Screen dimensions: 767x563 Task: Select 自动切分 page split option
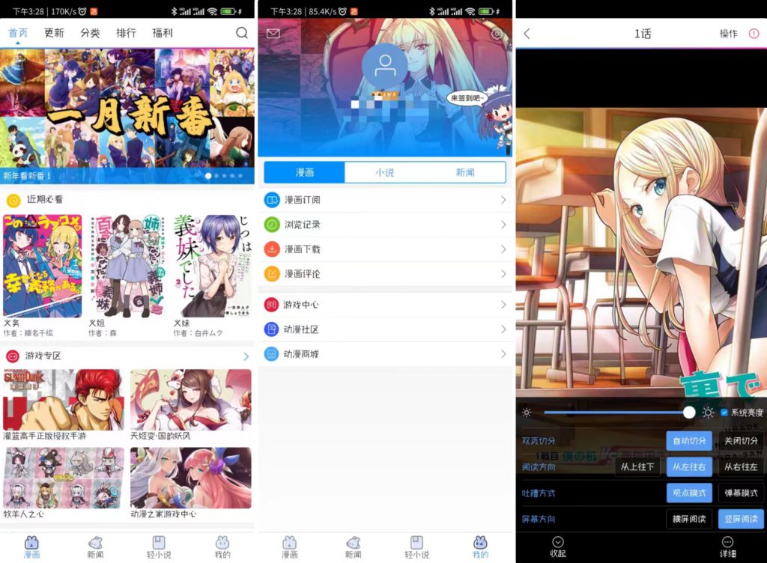689,441
